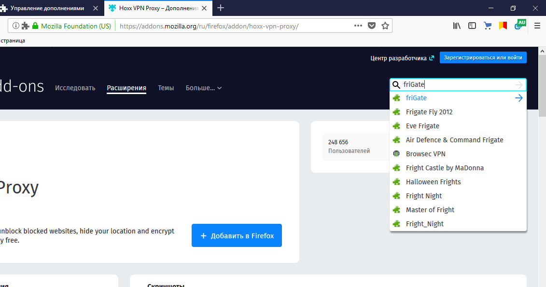The height and width of the screenshot is (287, 546).
Task: Select the friGate search suggestion
Action: tap(458, 98)
